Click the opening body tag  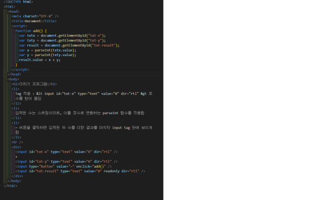click(13, 79)
